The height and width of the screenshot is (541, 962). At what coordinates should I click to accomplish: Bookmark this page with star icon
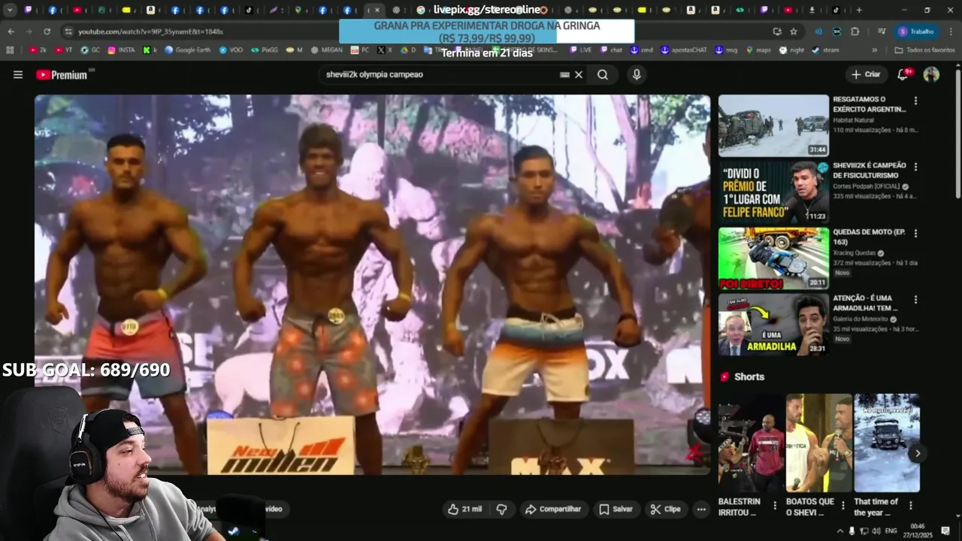point(794,32)
